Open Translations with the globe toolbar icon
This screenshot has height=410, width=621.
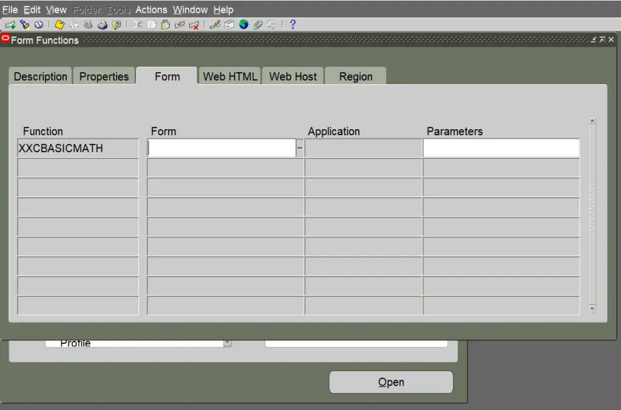(243, 24)
